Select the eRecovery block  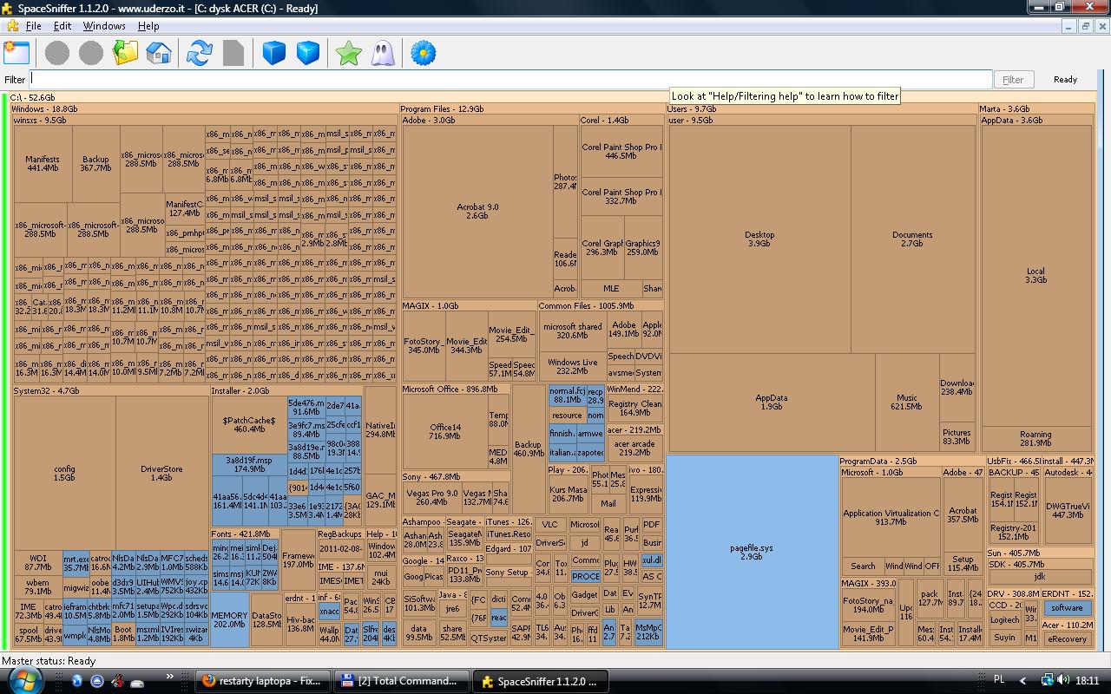coord(1067,638)
